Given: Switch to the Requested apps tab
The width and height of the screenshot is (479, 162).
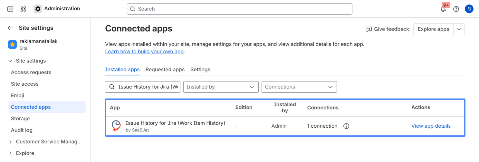Looking at the screenshot, I should 165,70.
